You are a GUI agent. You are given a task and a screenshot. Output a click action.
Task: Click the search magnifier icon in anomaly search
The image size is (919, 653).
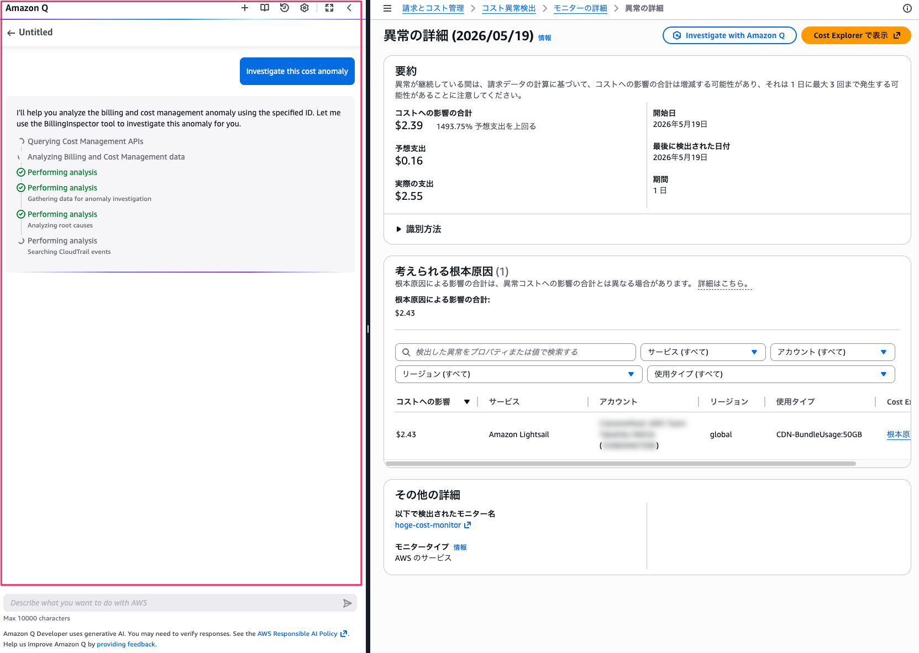406,352
